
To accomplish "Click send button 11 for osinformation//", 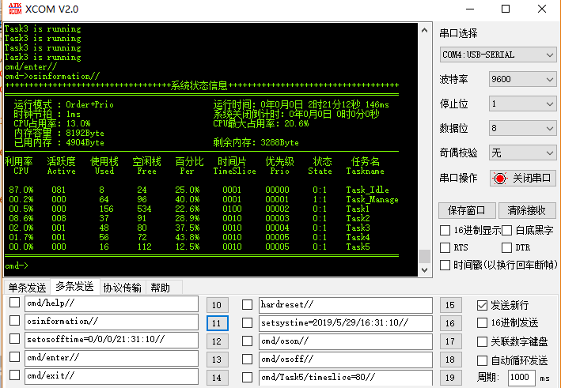I will click(x=217, y=323).
